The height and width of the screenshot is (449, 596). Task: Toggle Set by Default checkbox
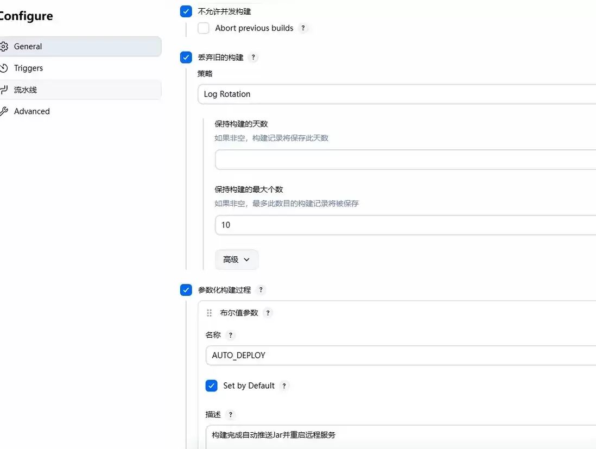[x=211, y=385]
